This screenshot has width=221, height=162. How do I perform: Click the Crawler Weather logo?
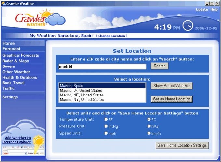40,18
